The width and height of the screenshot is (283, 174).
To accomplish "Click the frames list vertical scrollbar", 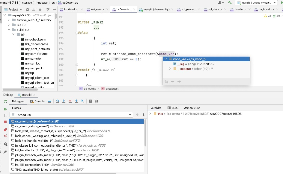I will 145,133.
